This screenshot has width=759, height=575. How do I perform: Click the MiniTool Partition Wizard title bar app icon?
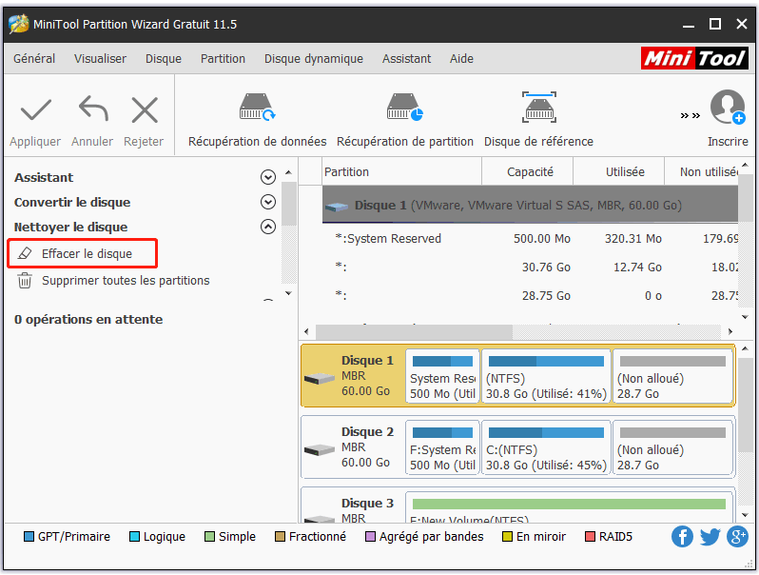19,24
